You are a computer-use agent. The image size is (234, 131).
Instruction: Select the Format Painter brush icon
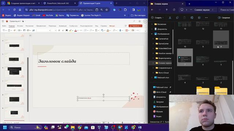(14, 30)
